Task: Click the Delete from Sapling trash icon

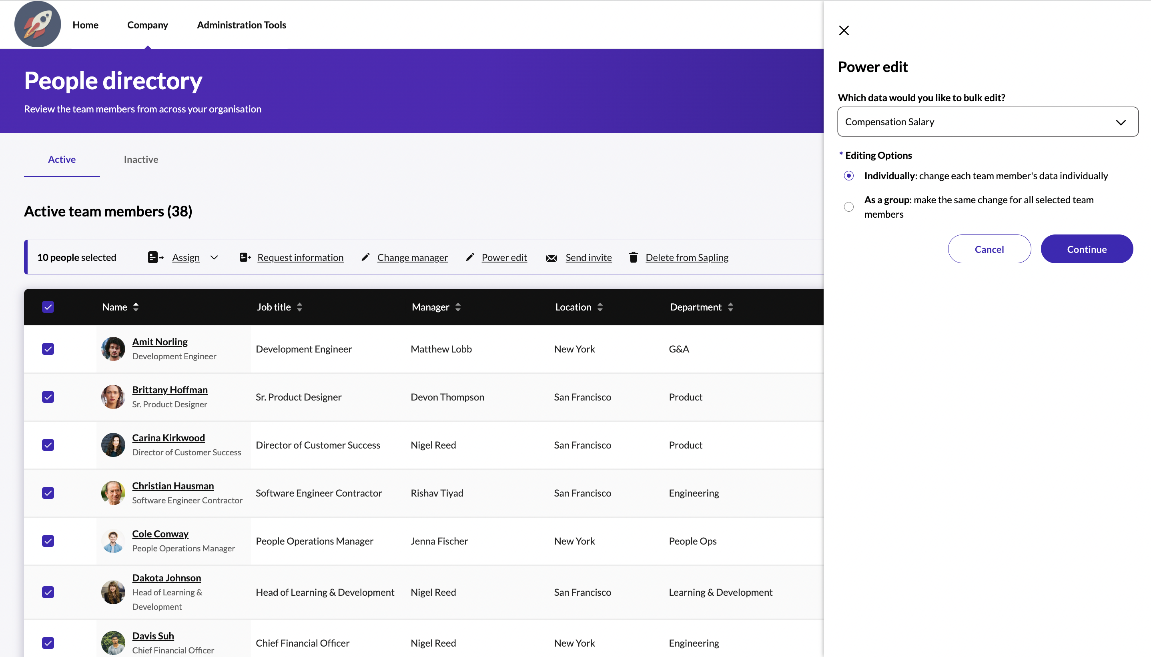Action: (x=634, y=257)
